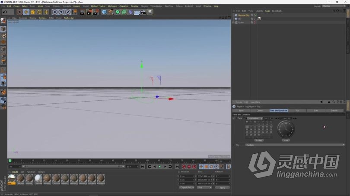The width and height of the screenshot is (350, 196).
Task: Open the viewport Options menu
Action: [x=42, y=18]
